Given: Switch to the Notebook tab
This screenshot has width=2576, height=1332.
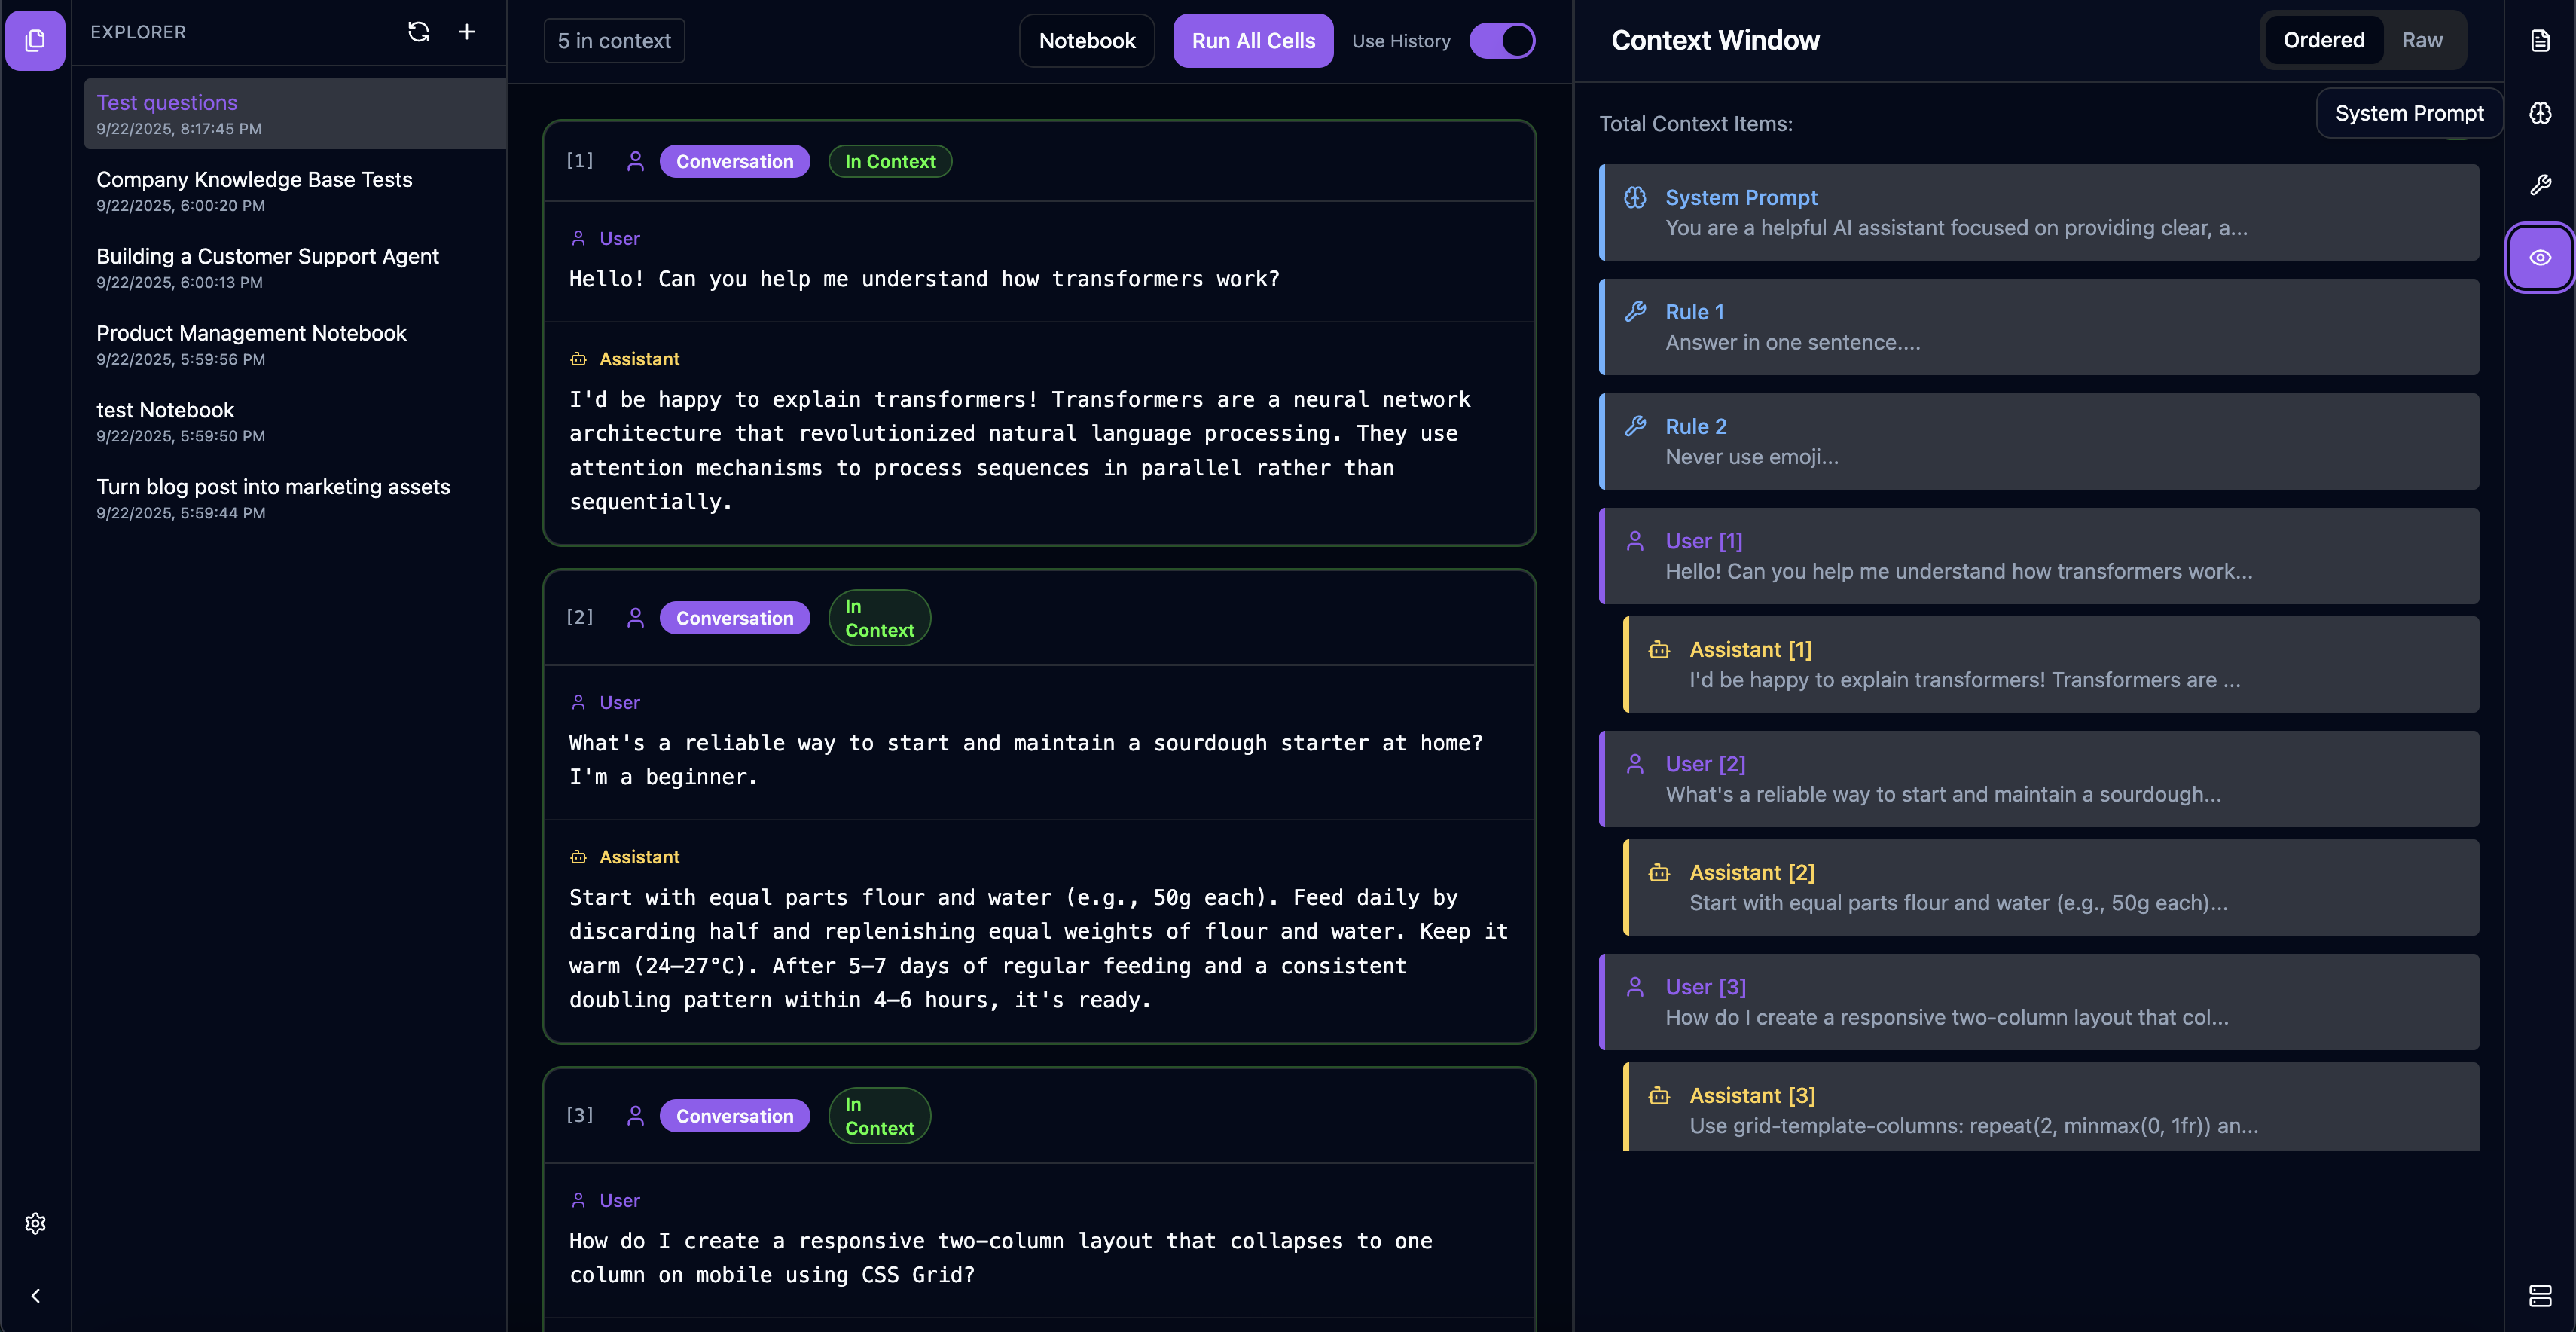Looking at the screenshot, I should tap(1086, 40).
